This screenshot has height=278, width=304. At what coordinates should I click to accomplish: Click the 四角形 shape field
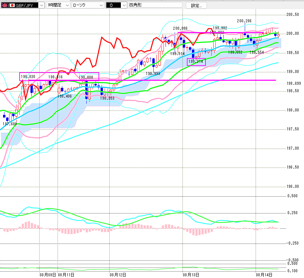point(156,5)
